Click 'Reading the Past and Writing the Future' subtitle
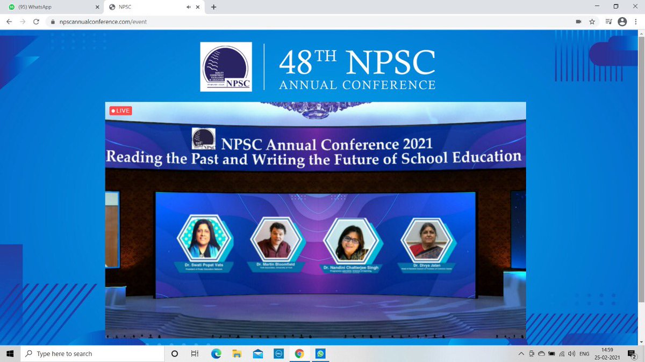Viewport: 645px width, 362px height. (x=313, y=157)
